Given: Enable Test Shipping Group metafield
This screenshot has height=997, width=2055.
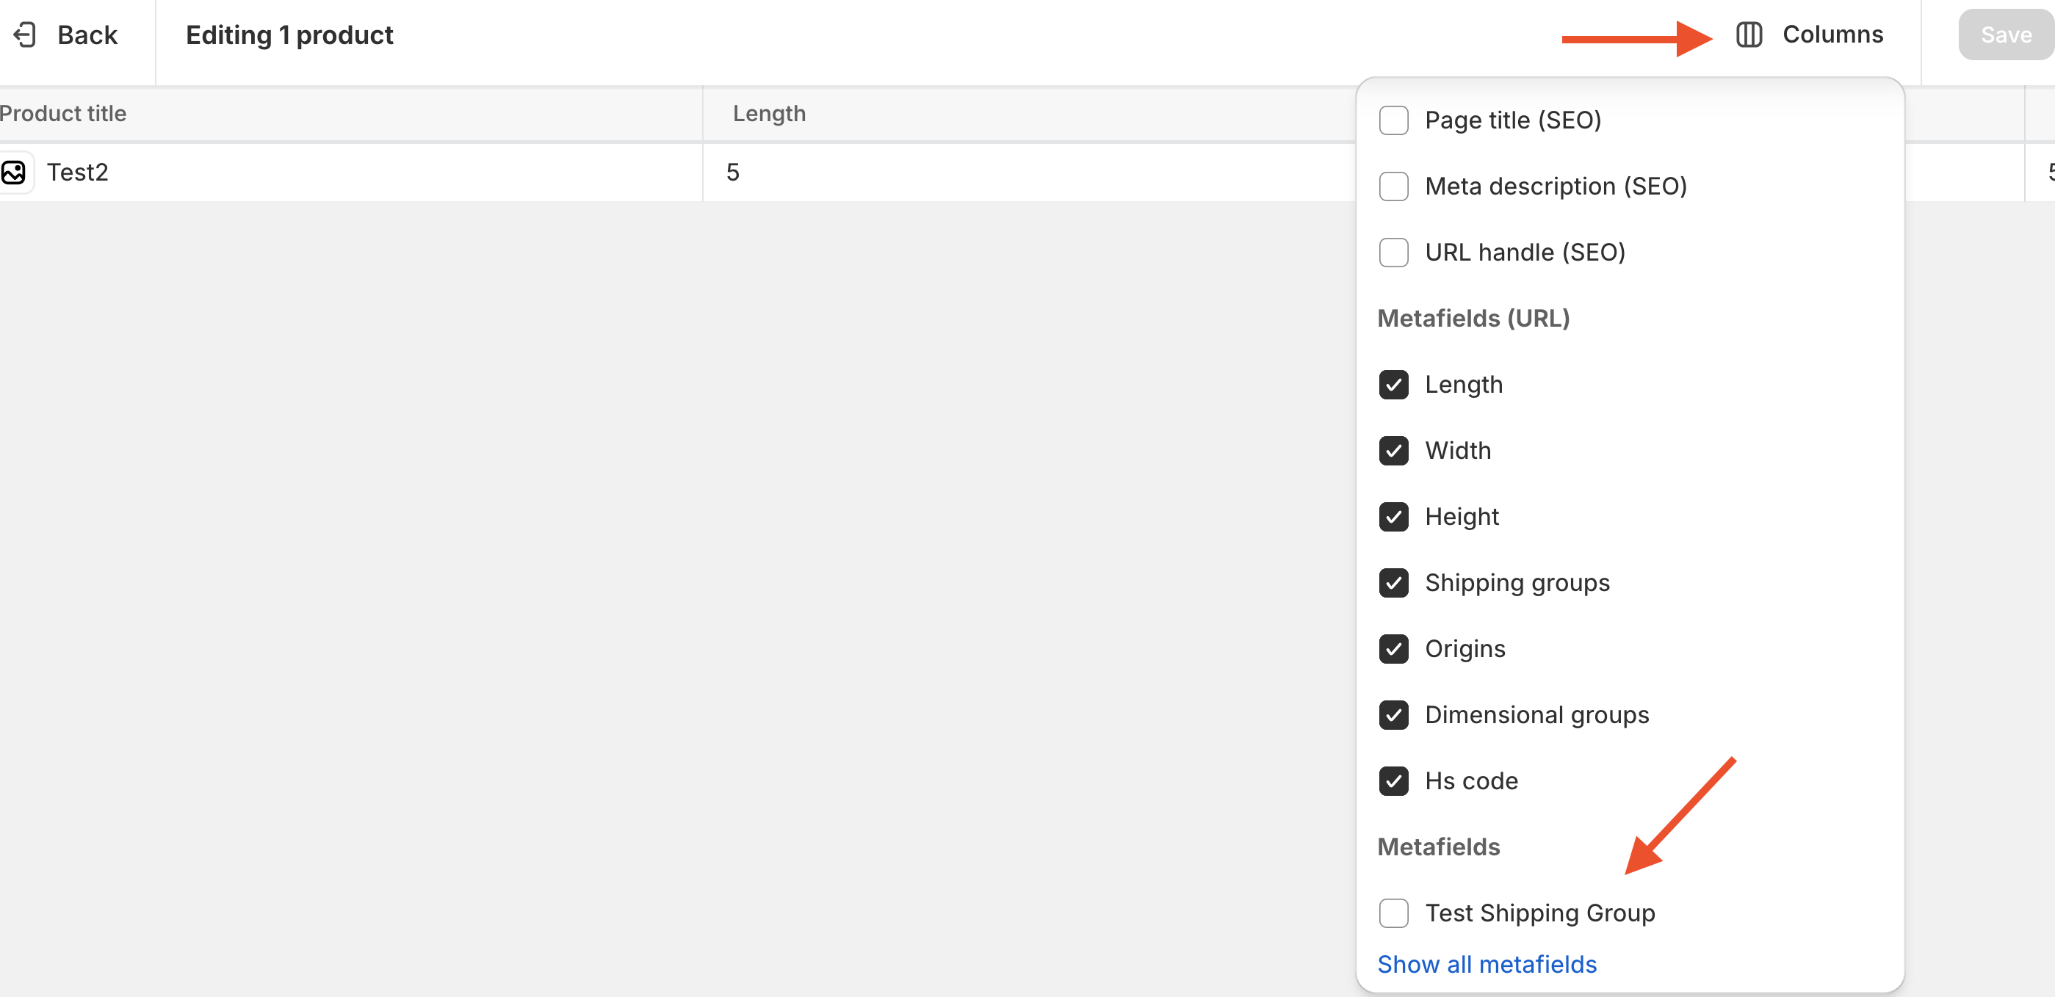Looking at the screenshot, I should click(x=1393, y=913).
